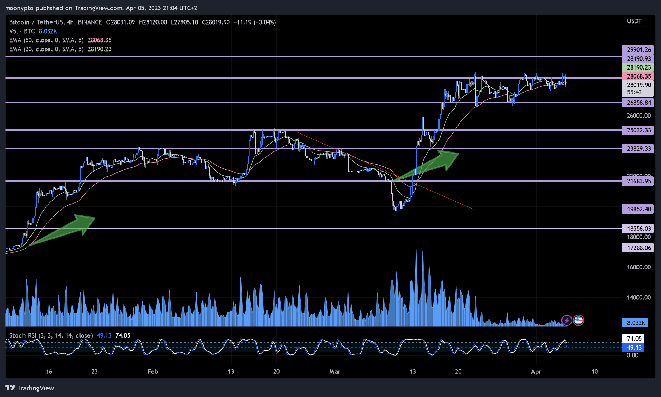Click the Stoch RSI (3, 3, 14, 14, close) legend
Screen dimensions: 661x397
click(x=51, y=335)
